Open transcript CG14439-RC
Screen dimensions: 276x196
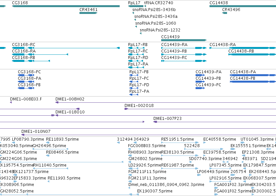184,61
